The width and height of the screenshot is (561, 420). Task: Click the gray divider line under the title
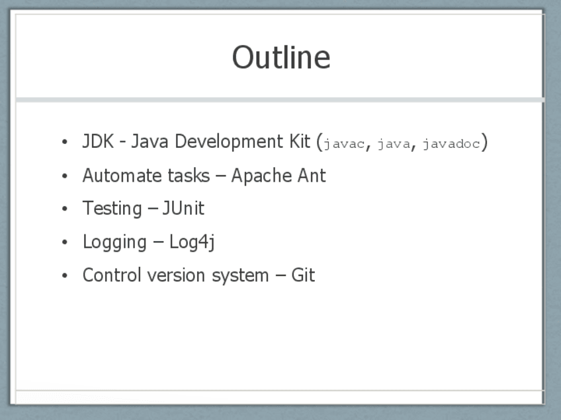tap(280, 100)
